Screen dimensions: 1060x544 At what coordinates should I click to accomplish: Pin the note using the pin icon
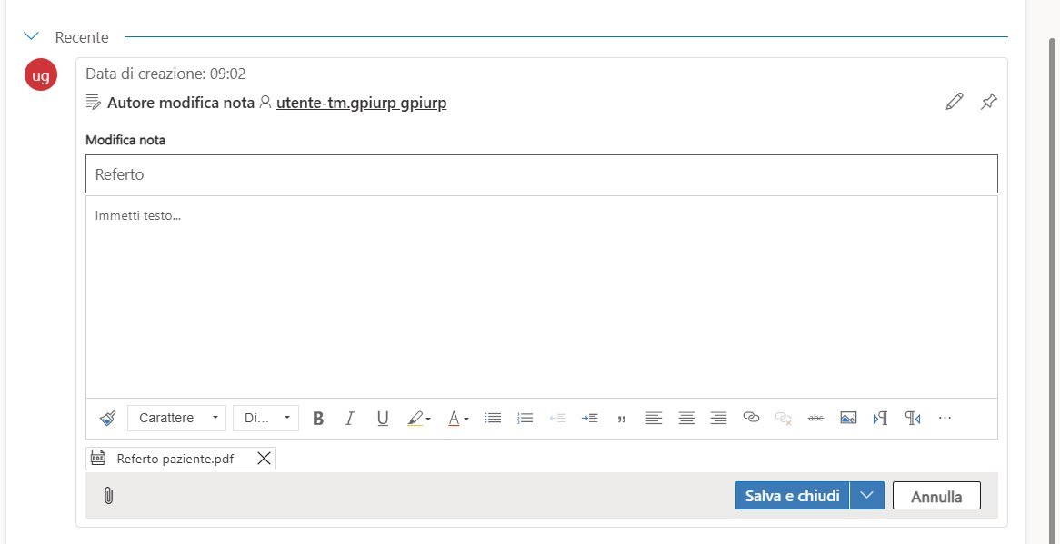click(x=988, y=102)
